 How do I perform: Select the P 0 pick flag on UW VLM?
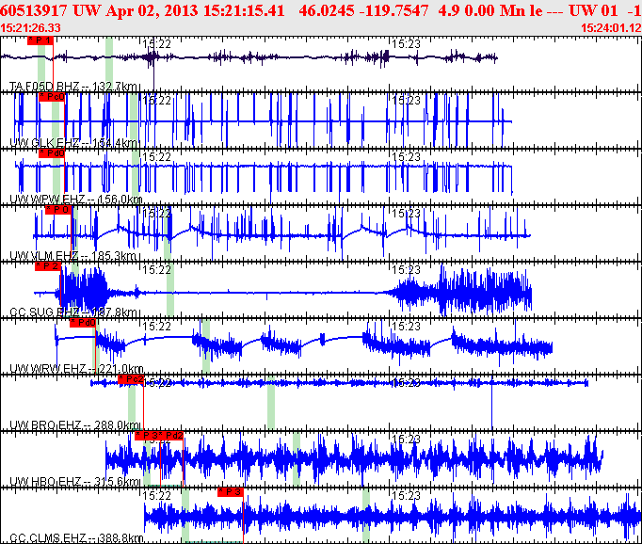pyautogui.click(x=58, y=210)
